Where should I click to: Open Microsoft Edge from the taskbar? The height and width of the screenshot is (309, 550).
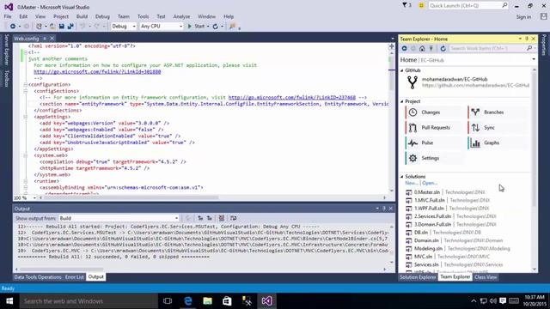(x=188, y=301)
